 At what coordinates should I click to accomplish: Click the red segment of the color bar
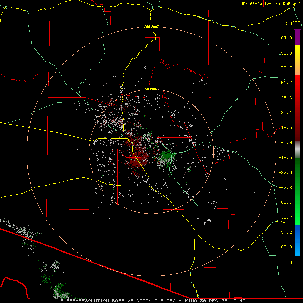[297, 108]
